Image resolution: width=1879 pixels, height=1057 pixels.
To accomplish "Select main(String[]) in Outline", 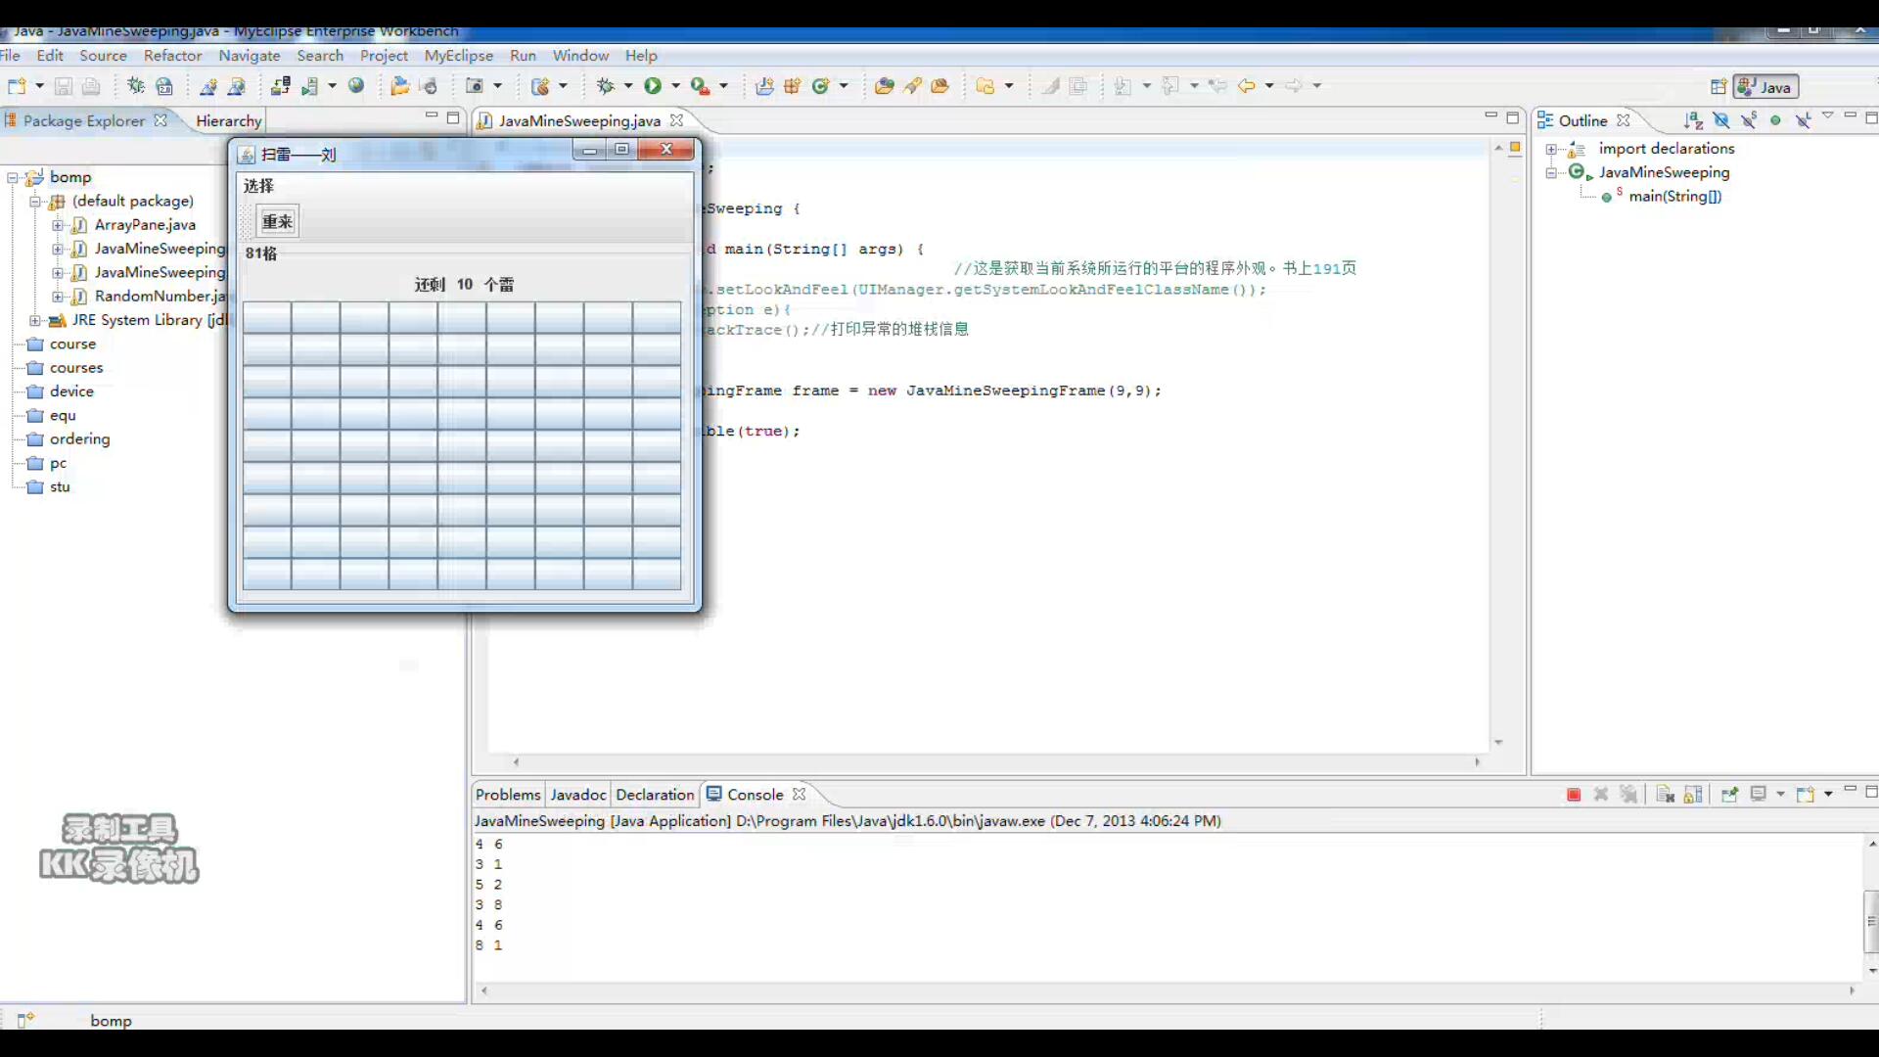I will (x=1674, y=197).
